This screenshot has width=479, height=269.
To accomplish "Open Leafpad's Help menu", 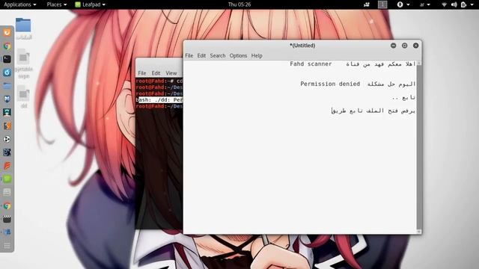I will click(x=257, y=56).
